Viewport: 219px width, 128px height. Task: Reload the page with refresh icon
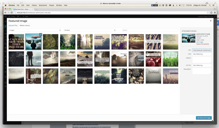[12, 13]
